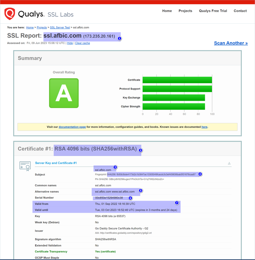Click issuer Go Daddy Secure Certificate Authority - G2

point(122,229)
